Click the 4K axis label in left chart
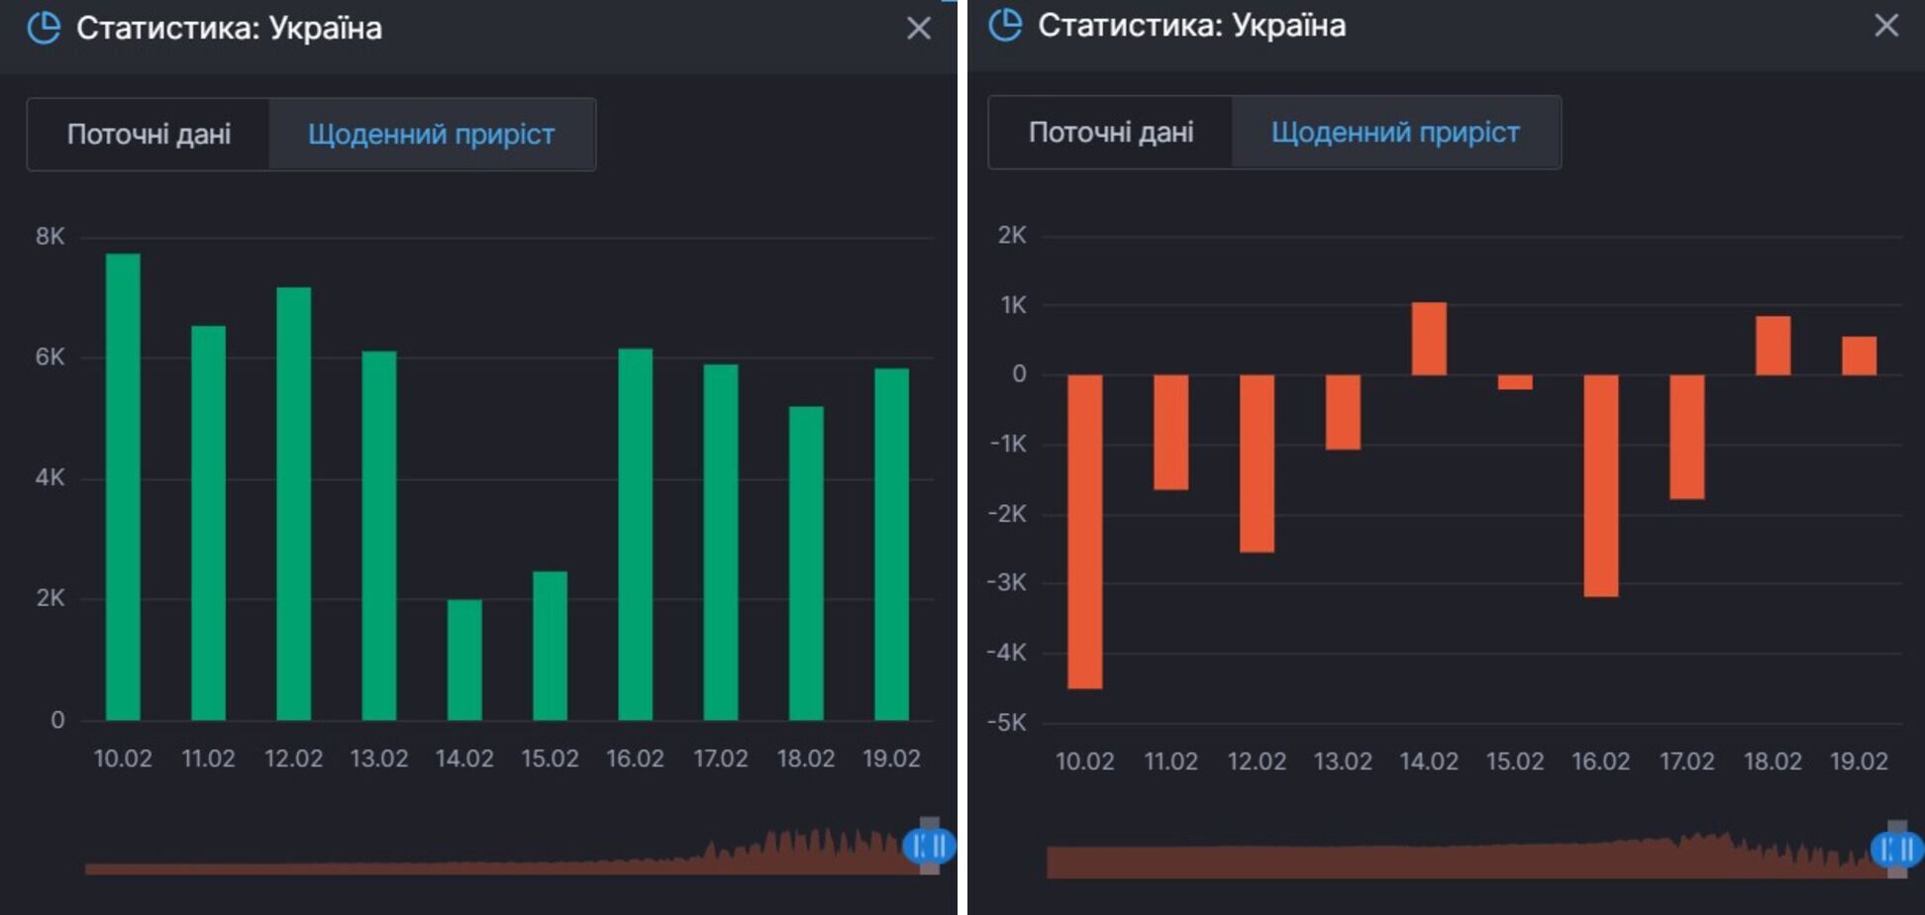 pos(50,477)
